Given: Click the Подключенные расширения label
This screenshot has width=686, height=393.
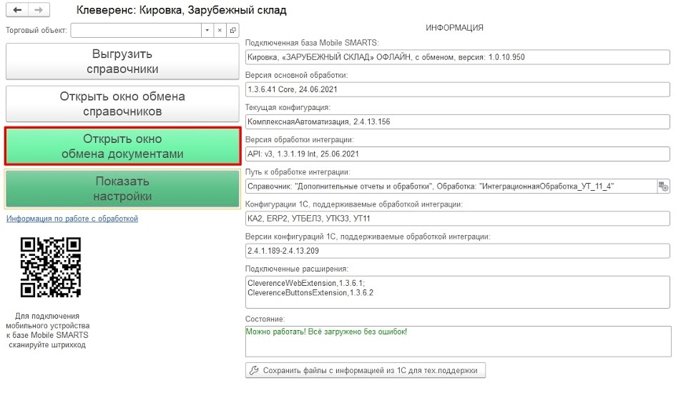Looking at the screenshot, I should [297, 269].
